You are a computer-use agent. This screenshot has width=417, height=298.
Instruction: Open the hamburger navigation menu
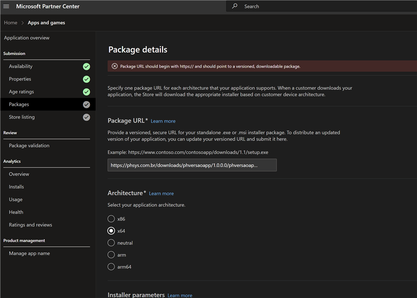point(6,6)
